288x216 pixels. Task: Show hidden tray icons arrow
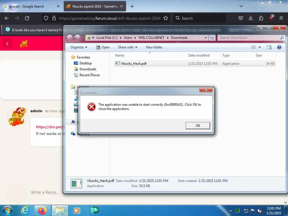[231, 211]
